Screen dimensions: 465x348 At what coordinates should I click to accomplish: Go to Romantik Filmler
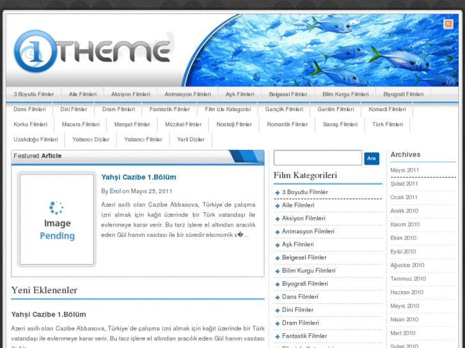click(287, 125)
